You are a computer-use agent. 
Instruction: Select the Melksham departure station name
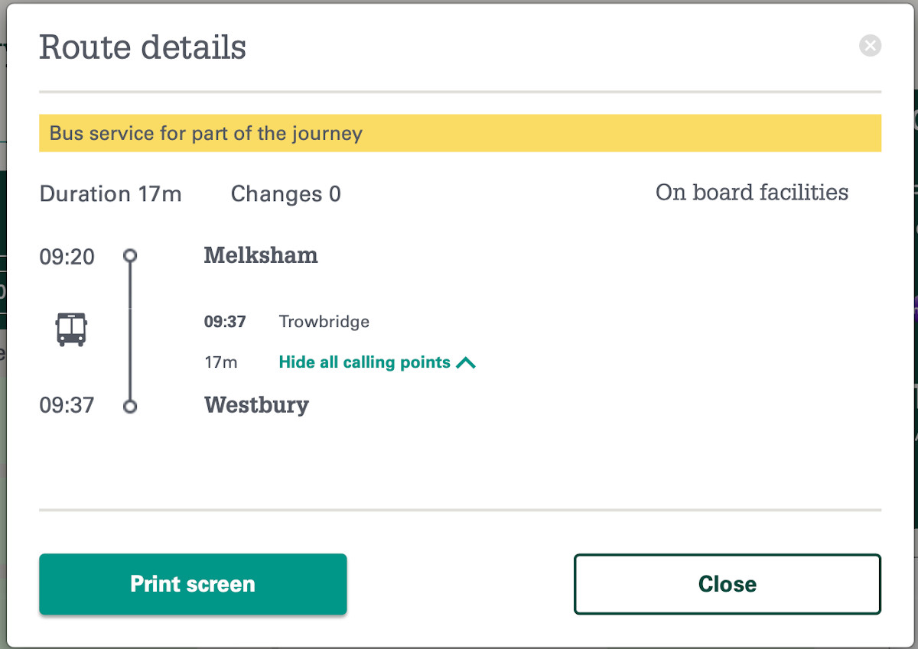[261, 255]
